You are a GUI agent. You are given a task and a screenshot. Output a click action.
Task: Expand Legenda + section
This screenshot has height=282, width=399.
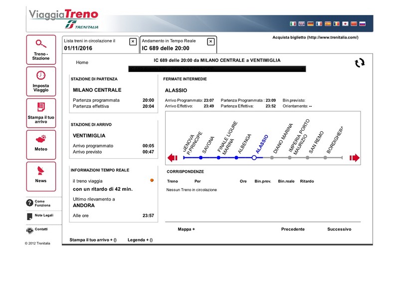(x=140, y=240)
